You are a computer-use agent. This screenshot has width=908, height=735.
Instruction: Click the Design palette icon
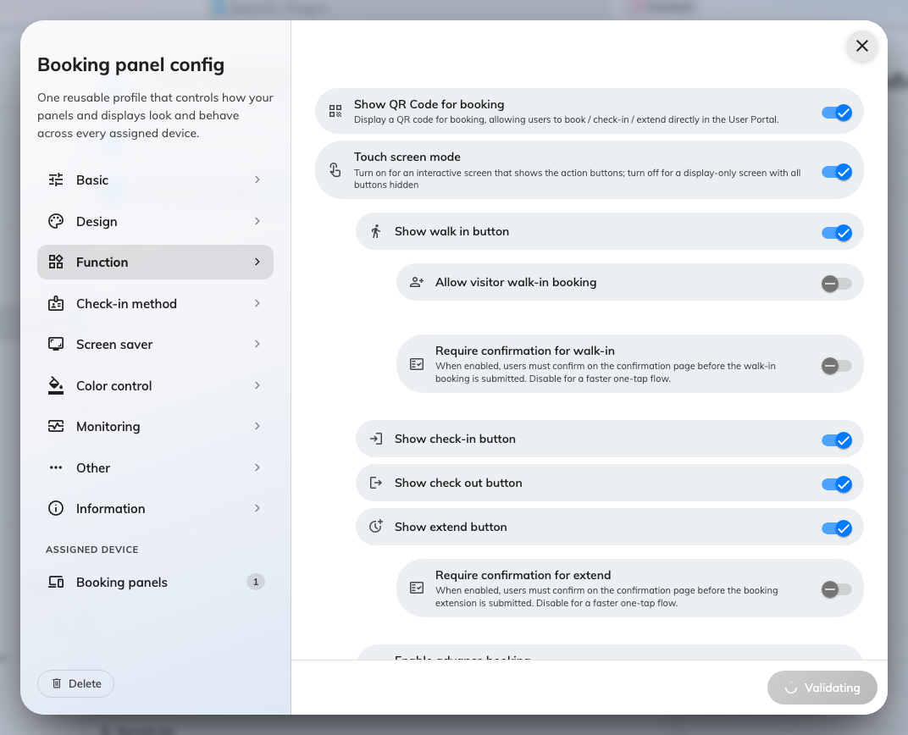(x=56, y=221)
